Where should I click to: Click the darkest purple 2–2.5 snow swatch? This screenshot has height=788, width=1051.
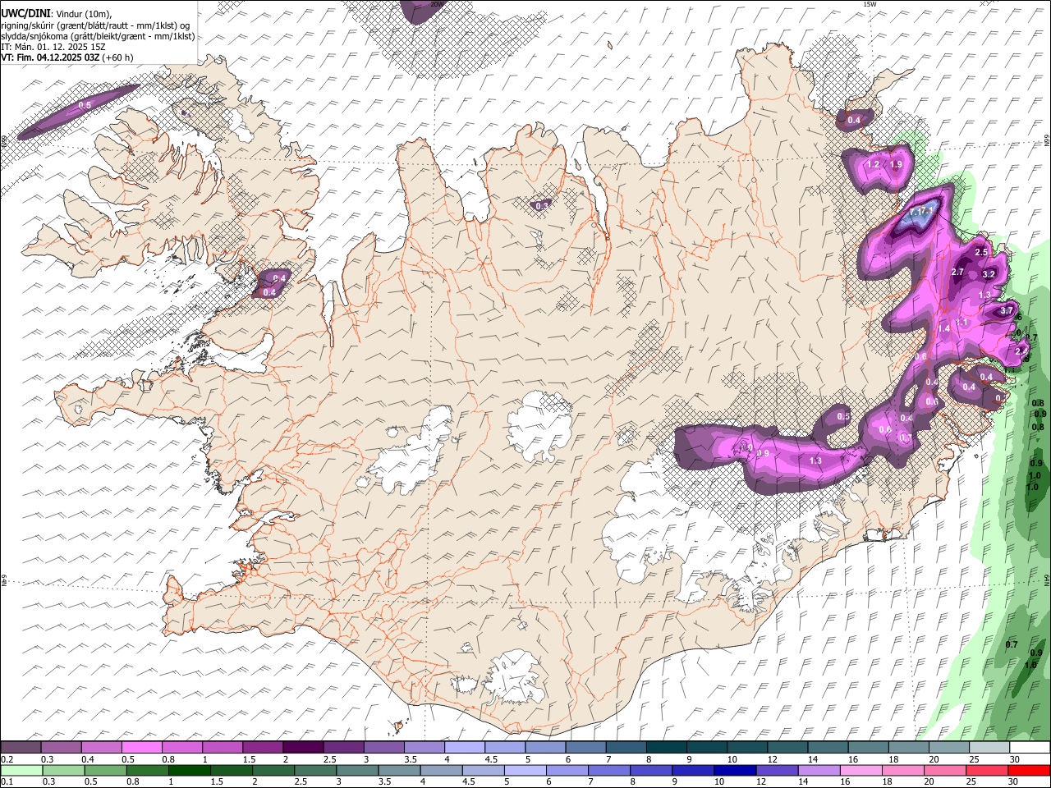coord(303,748)
